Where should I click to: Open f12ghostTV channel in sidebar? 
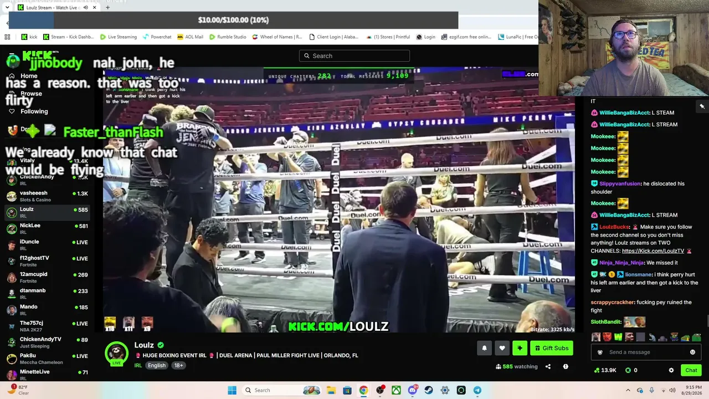tap(47, 261)
